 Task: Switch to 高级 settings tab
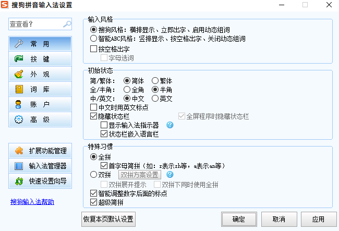click(40, 119)
